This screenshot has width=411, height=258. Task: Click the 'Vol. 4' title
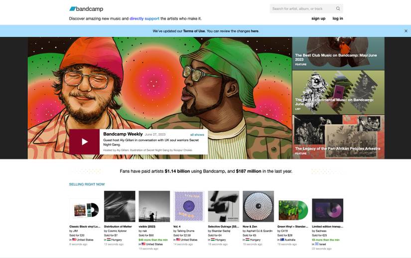[x=177, y=227]
